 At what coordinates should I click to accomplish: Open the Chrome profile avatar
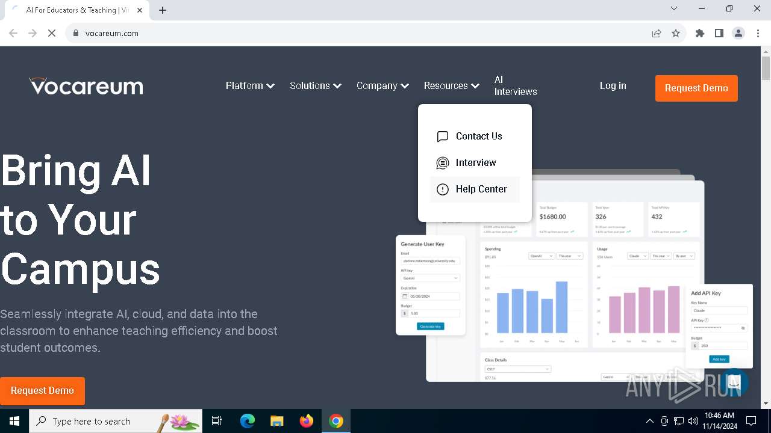[738, 33]
